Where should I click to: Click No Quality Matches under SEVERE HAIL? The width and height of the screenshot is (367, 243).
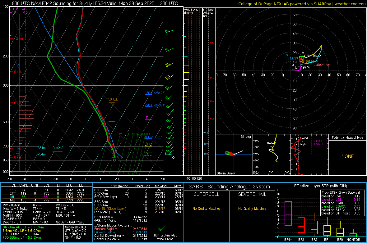click(252, 209)
